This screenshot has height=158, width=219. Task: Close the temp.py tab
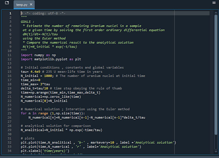click(x=31, y=5)
